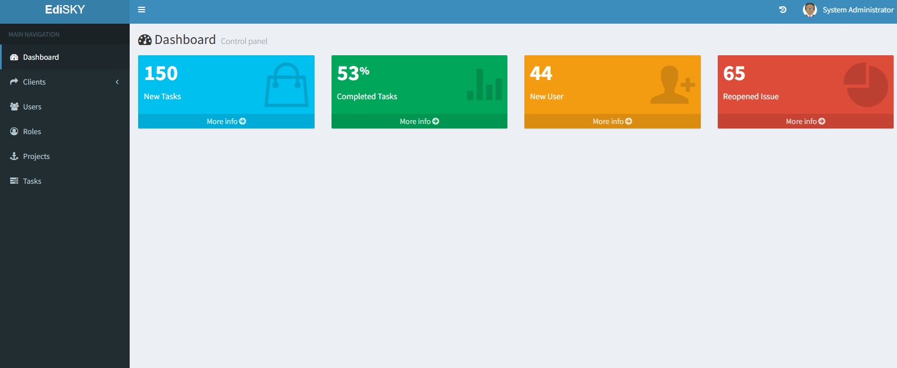The width and height of the screenshot is (897, 368).
Task: Open the Clients sidebar menu
Action: [34, 82]
